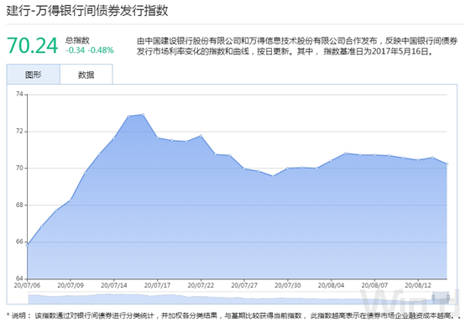Screen dimensions: 465x322
Task: Click the y-axis label 66
Action: point(19,241)
